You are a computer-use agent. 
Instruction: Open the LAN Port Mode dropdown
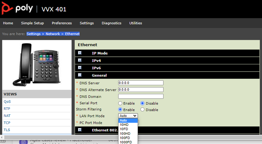coord(128,116)
